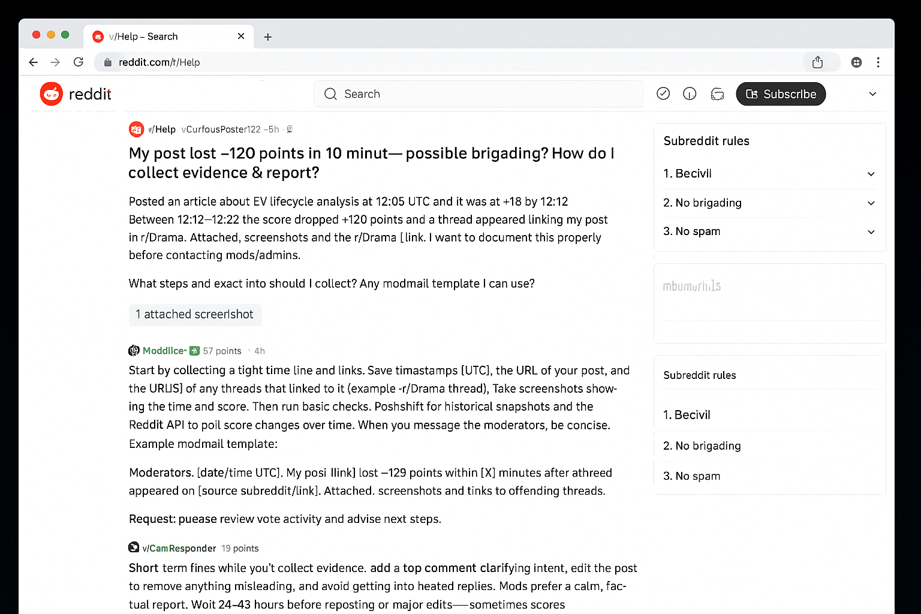
Task: Expand rule 3. No spam chevron
Action: (871, 232)
